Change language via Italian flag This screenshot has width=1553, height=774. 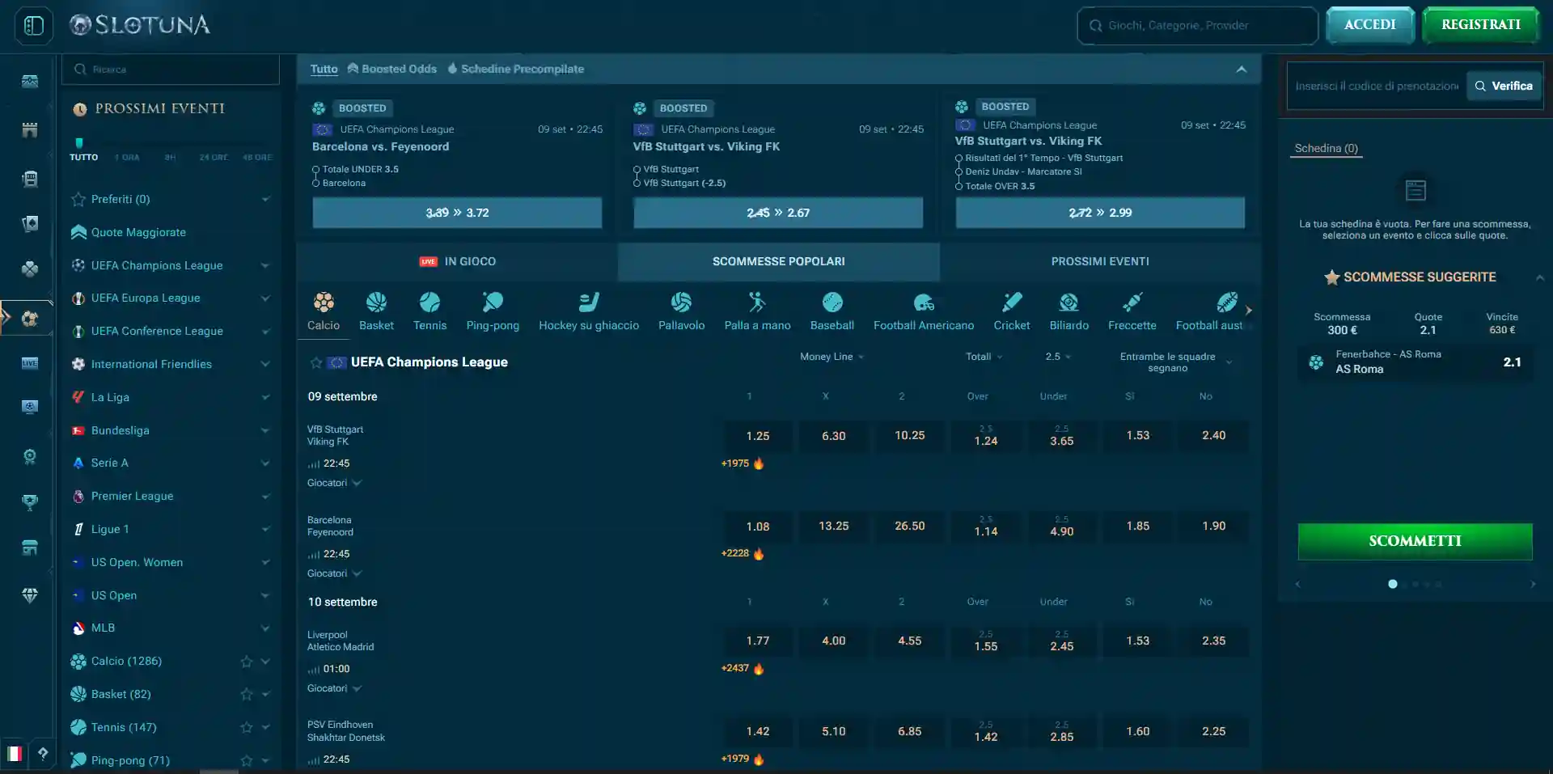click(15, 754)
